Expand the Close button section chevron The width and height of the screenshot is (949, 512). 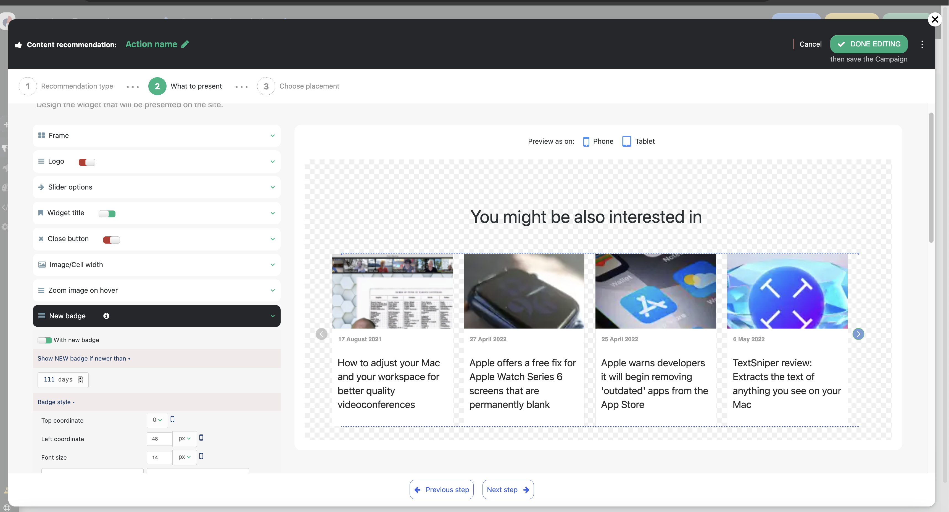pyautogui.click(x=273, y=239)
